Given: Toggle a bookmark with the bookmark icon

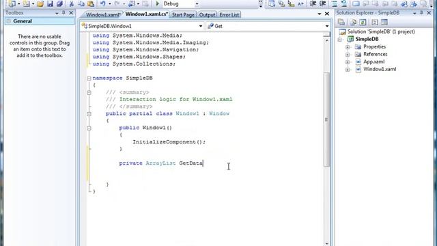Looking at the screenshot, I should [x=356, y=3].
